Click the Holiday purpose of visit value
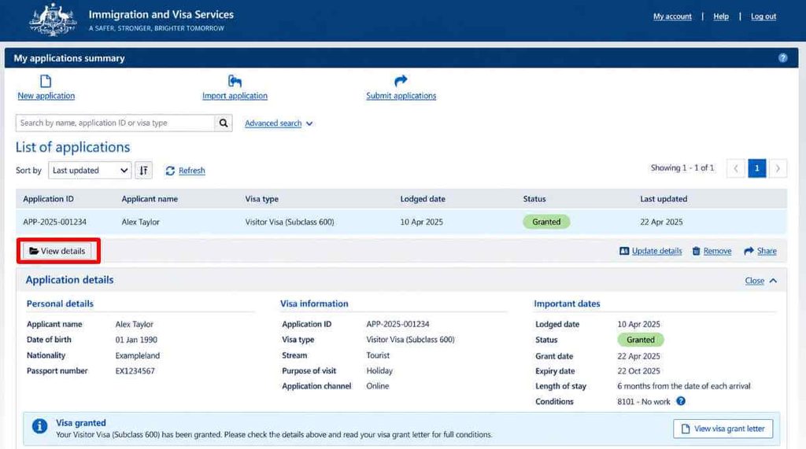 [x=379, y=371]
